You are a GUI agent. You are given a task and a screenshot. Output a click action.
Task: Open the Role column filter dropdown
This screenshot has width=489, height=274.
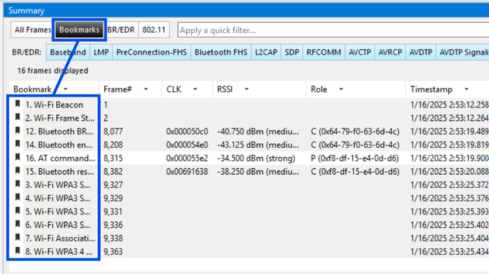point(341,89)
